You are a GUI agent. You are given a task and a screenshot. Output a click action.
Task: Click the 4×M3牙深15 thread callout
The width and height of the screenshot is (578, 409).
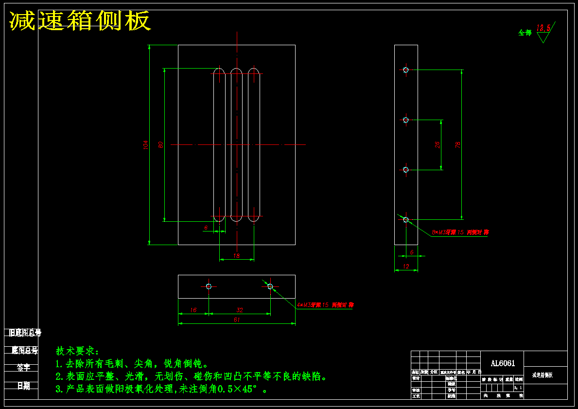(325, 305)
